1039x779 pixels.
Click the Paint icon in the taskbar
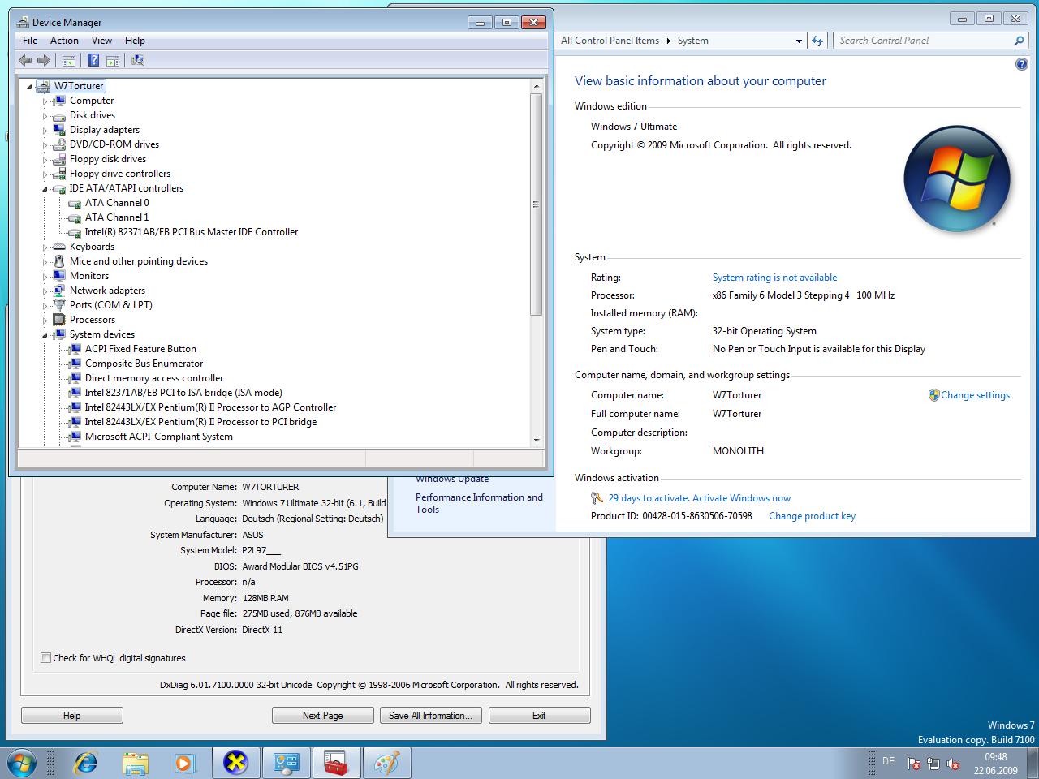pos(386,763)
